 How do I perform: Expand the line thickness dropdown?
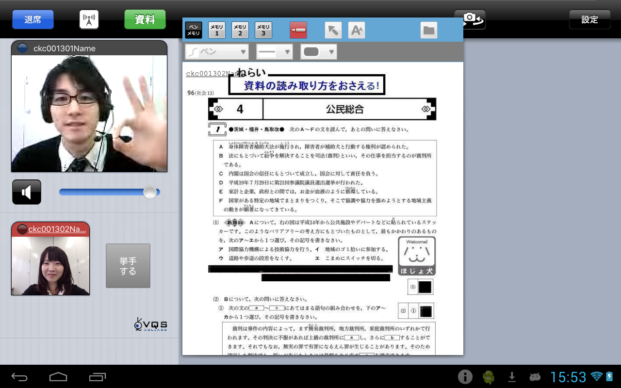(275, 52)
